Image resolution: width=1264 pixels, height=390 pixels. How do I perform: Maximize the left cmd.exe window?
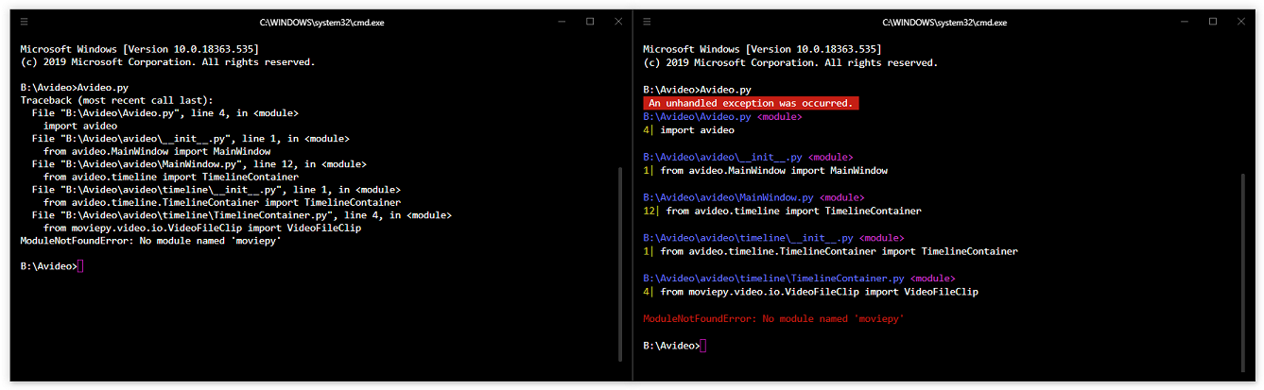point(590,21)
